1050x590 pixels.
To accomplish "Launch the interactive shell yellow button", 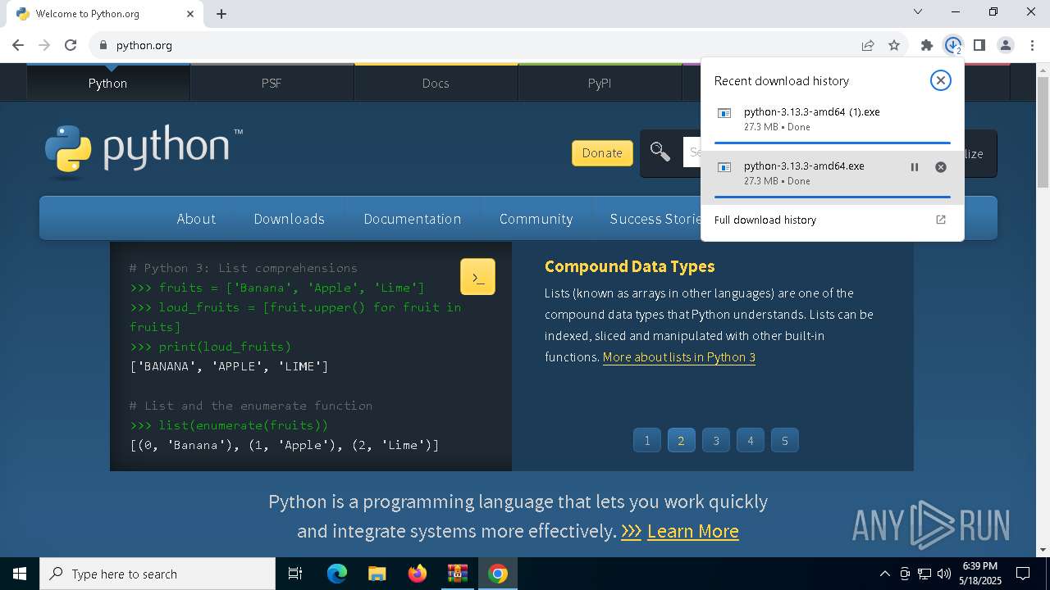I will [477, 277].
